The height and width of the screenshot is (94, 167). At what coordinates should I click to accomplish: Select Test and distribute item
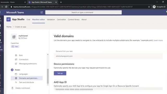click(26, 82)
